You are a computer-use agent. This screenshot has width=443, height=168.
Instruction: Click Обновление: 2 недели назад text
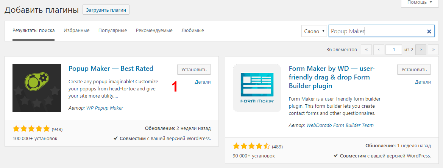178,128
